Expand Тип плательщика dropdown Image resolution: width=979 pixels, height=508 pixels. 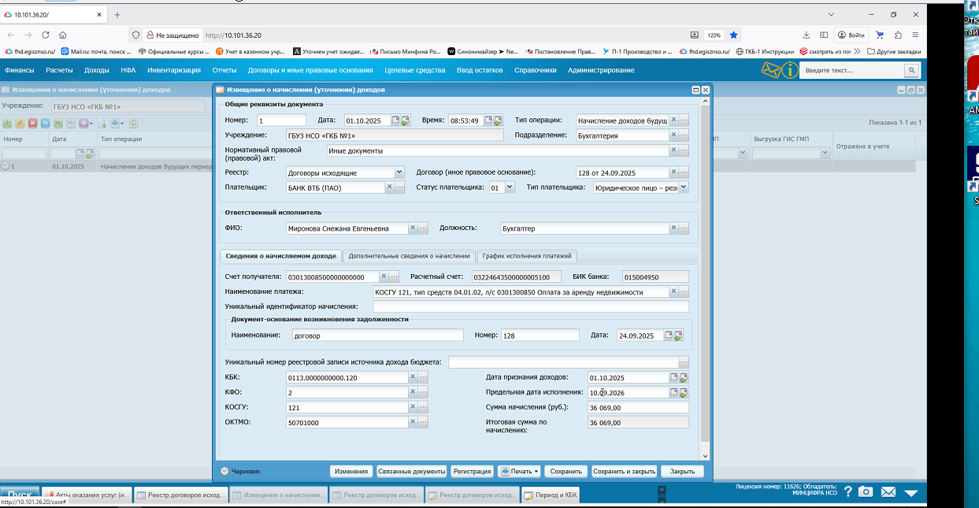pos(683,187)
